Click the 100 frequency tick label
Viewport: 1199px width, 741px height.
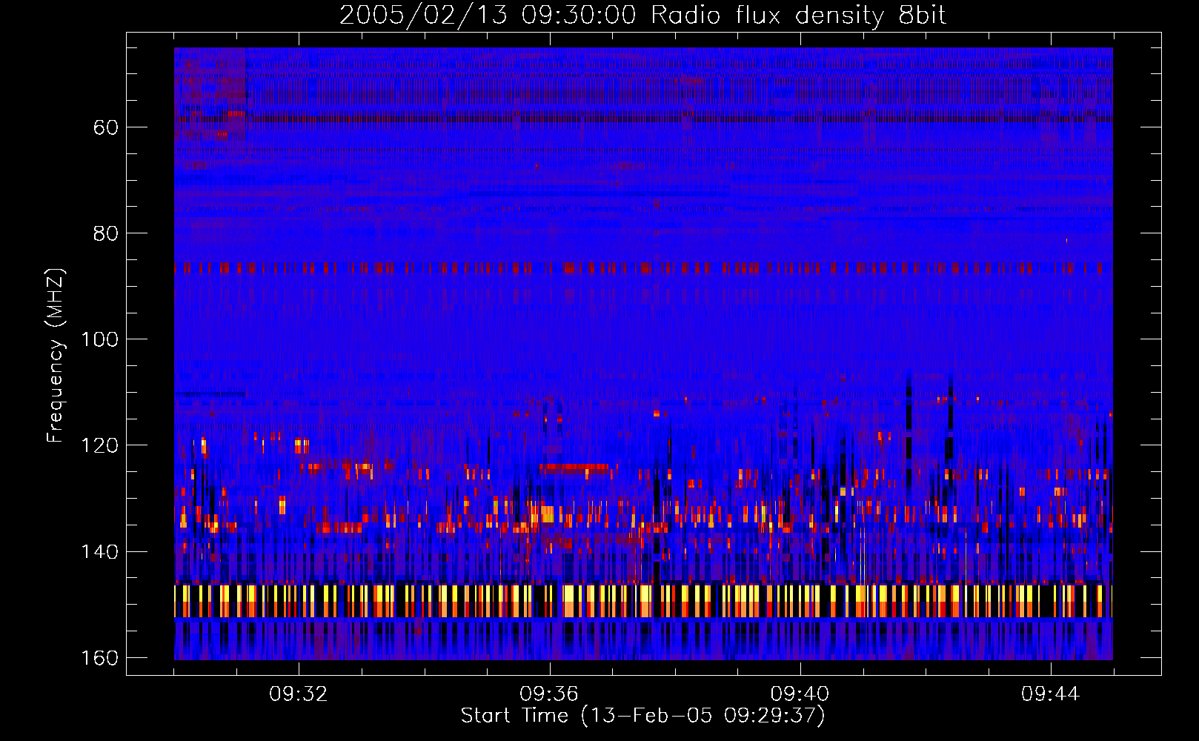click(99, 339)
